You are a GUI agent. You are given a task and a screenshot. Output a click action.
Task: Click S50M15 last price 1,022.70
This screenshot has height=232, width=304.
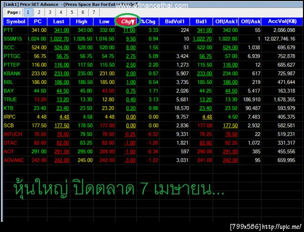click(59, 39)
